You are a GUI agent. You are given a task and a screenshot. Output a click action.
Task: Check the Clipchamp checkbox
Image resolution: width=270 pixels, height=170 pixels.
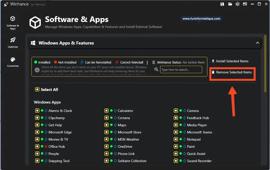[x=37, y=118]
